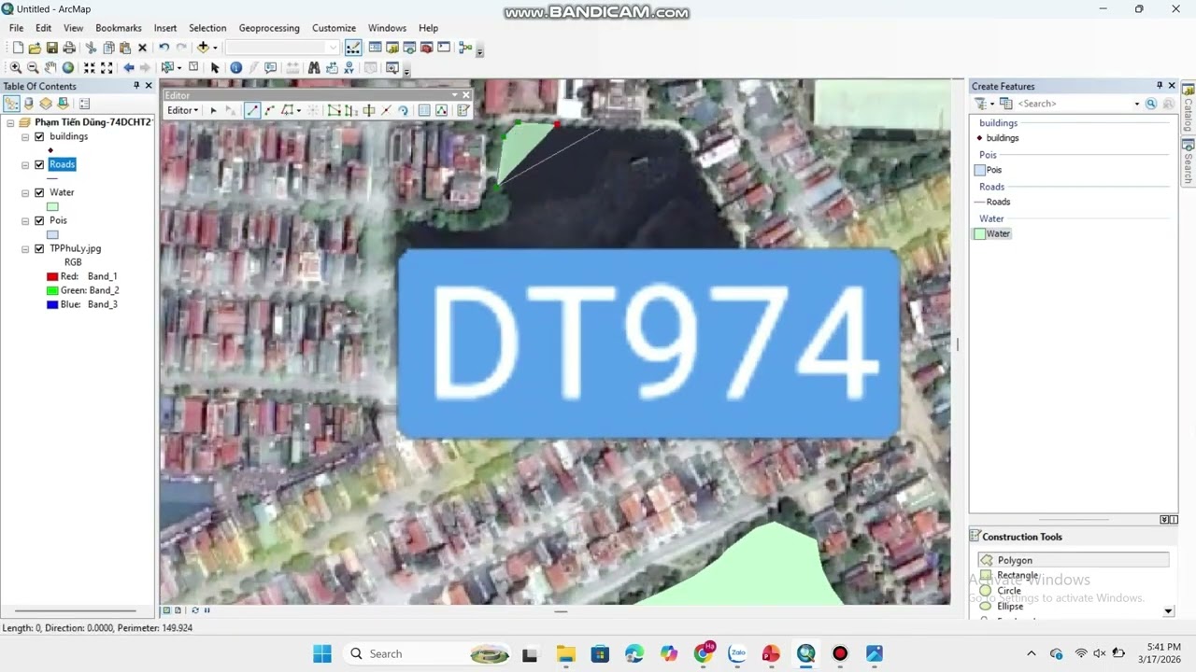1196x672 pixels.
Task: Select the Identify tool
Action: (235, 67)
